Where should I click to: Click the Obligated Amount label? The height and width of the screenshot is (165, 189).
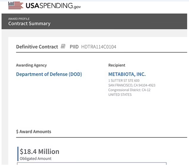(x=35, y=159)
